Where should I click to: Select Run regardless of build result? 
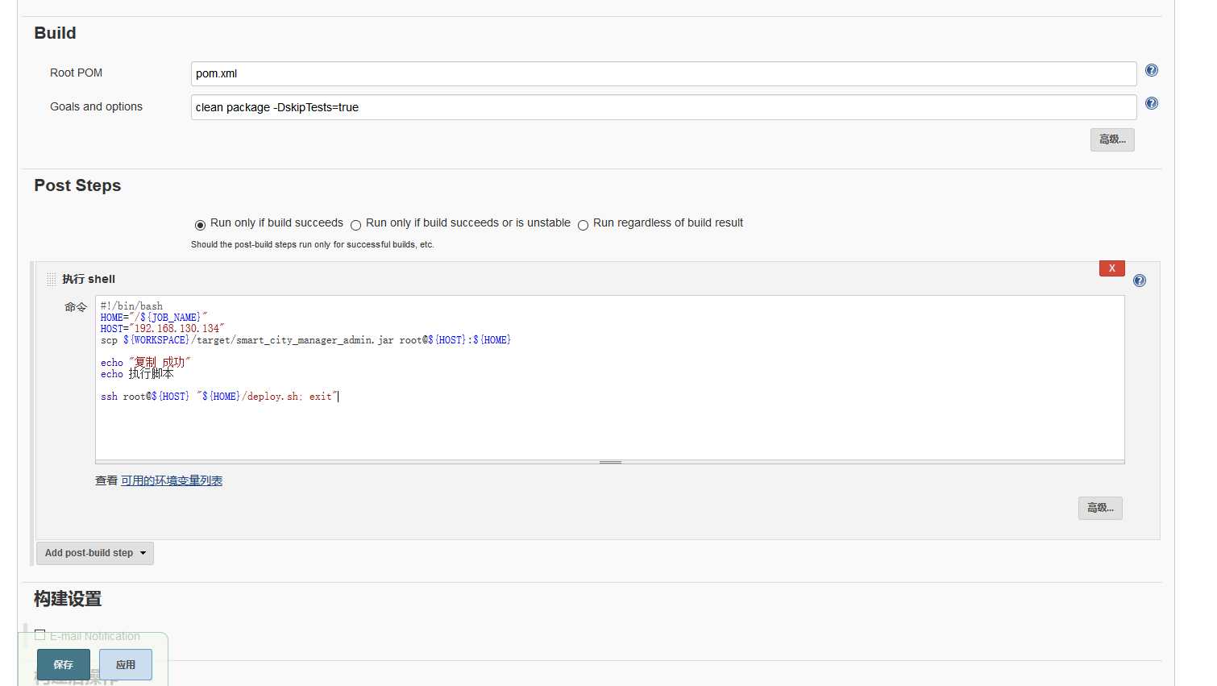point(583,225)
